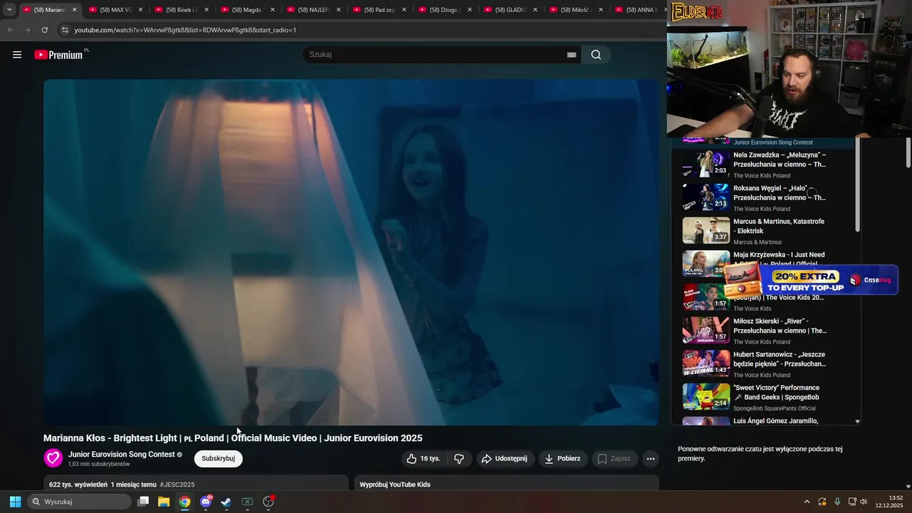The image size is (912, 513).
Task: Click the microphone icon in the system tray
Action: [x=837, y=502]
